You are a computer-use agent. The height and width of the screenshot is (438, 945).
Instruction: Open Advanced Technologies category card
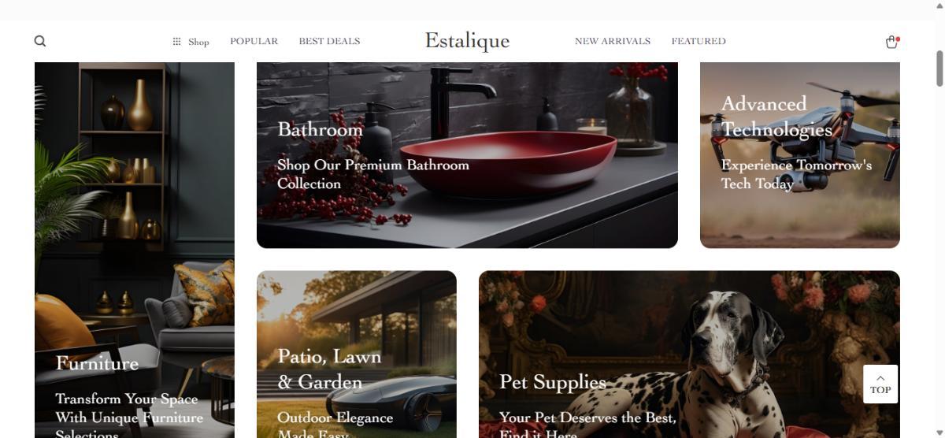point(800,155)
